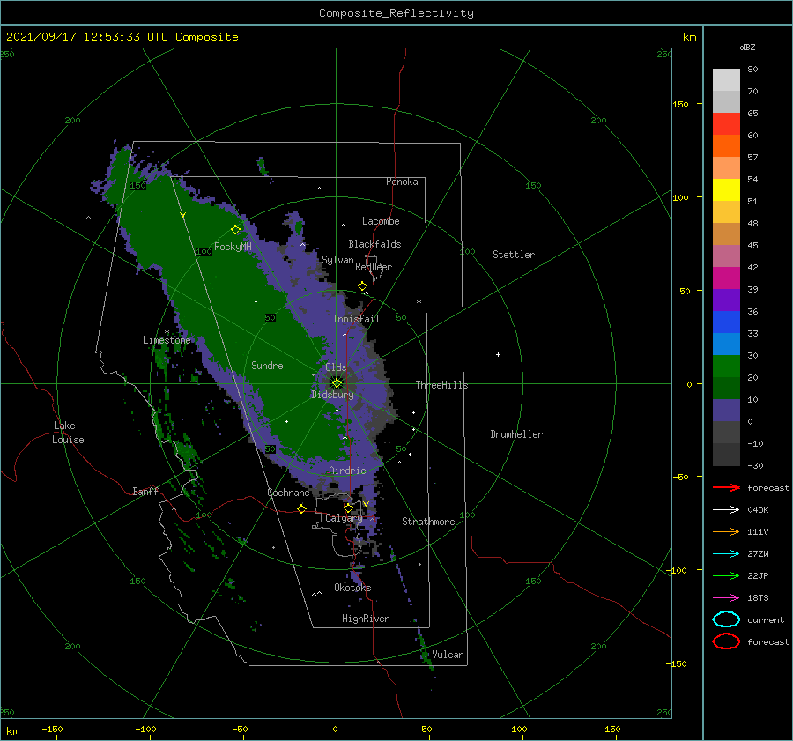Click the light gray 70–80 dBZ swatch
The image size is (793, 741).
[x=726, y=80]
